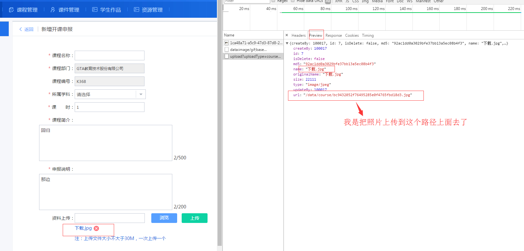Viewport: 524px width, 251px height.
Task: Click the page's vertical scrollbar
Action: click(x=220, y=129)
